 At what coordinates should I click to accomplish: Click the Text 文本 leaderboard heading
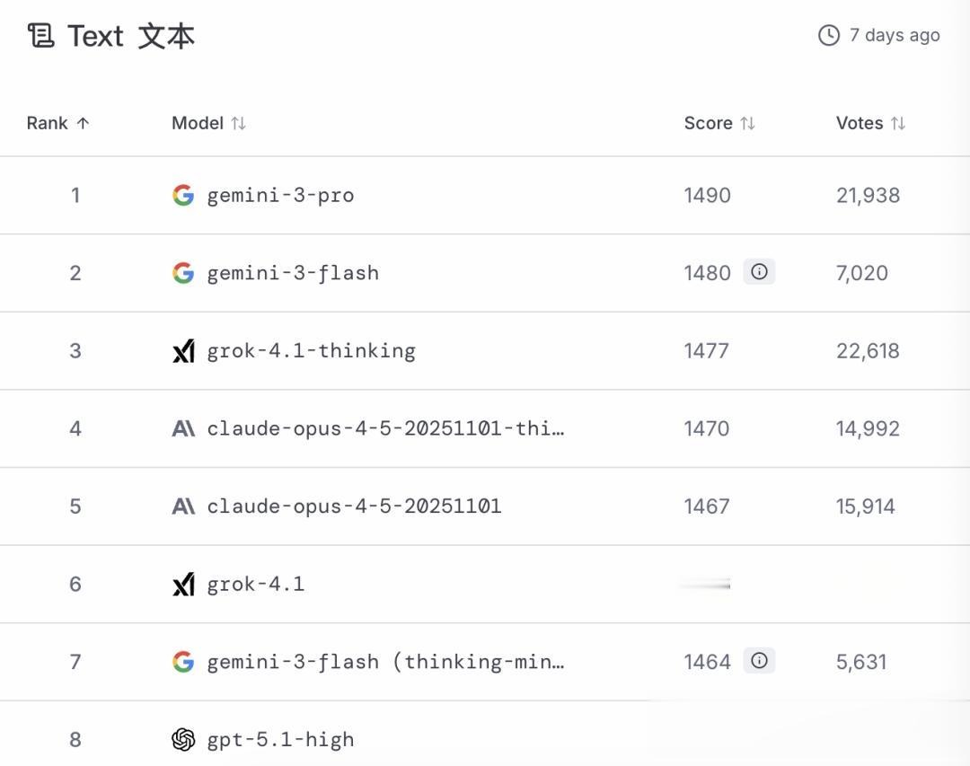(131, 36)
